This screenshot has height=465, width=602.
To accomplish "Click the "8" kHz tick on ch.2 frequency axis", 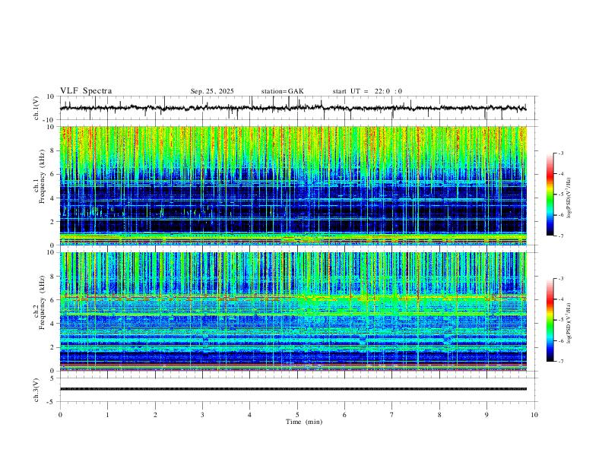I will [52, 277].
